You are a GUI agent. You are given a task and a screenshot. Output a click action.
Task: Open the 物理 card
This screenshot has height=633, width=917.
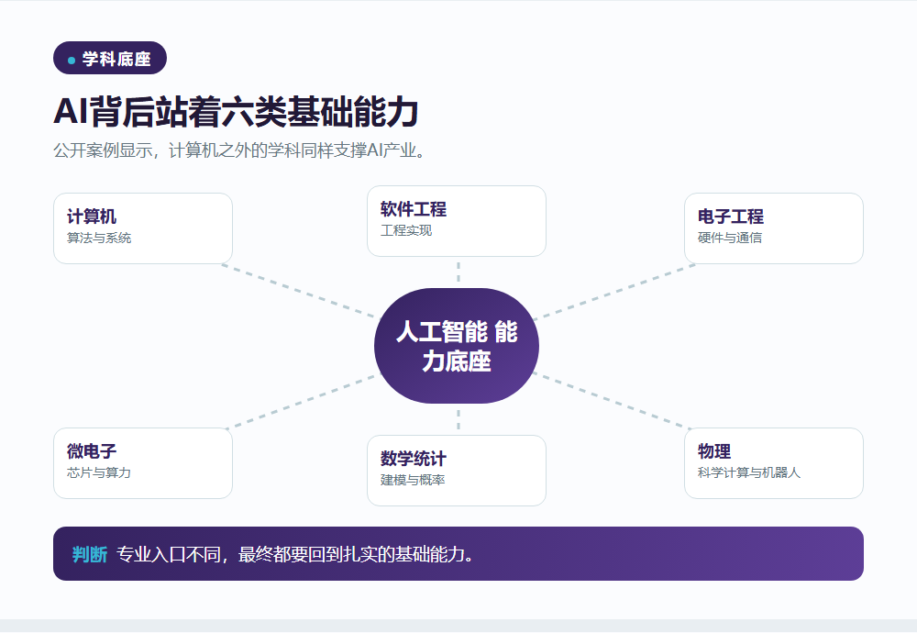click(774, 463)
